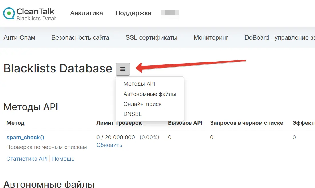This screenshot has width=315, height=188.
Task: Click the Вызовов API column header
Action: point(185,123)
